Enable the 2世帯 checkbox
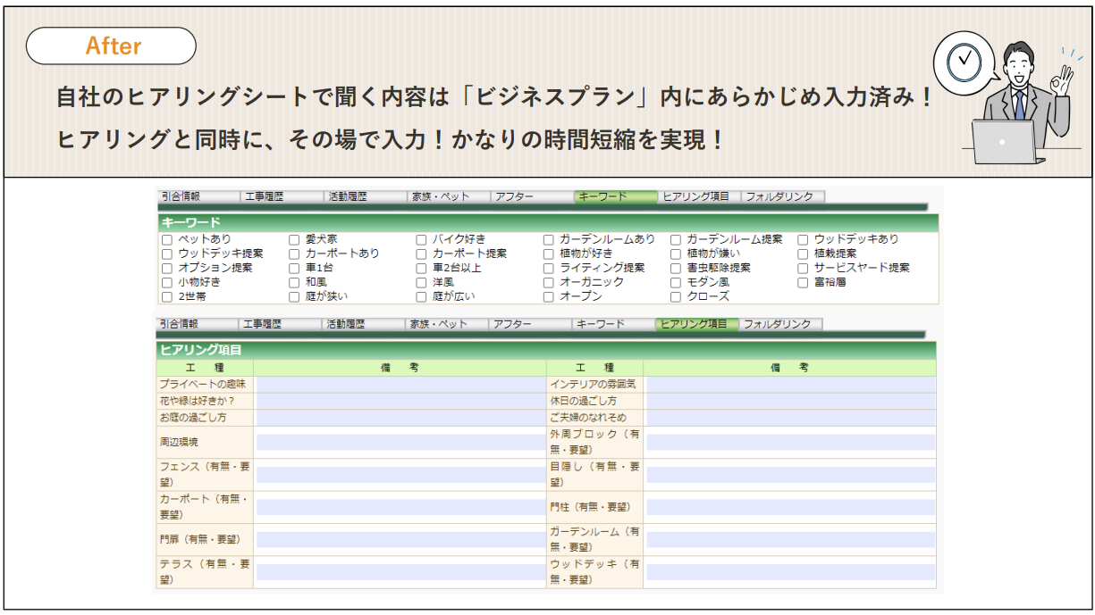Viewport: 1095px width, 615px height. pos(166,297)
